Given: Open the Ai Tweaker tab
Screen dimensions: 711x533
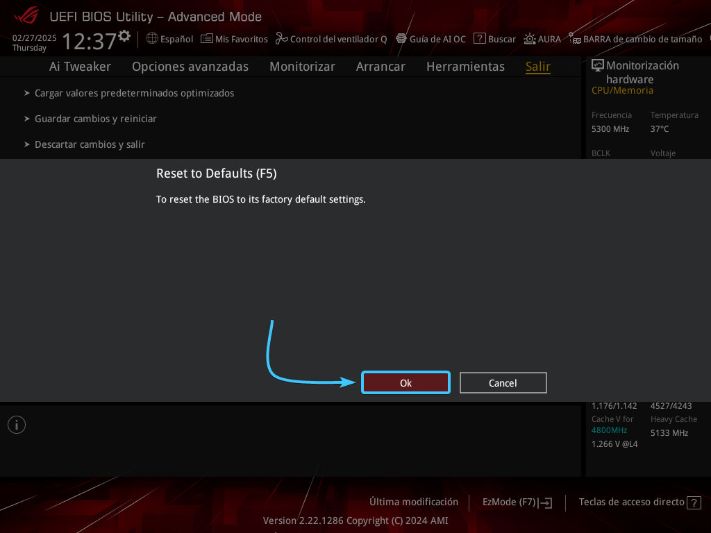Looking at the screenshot, I should coord(80,67).
